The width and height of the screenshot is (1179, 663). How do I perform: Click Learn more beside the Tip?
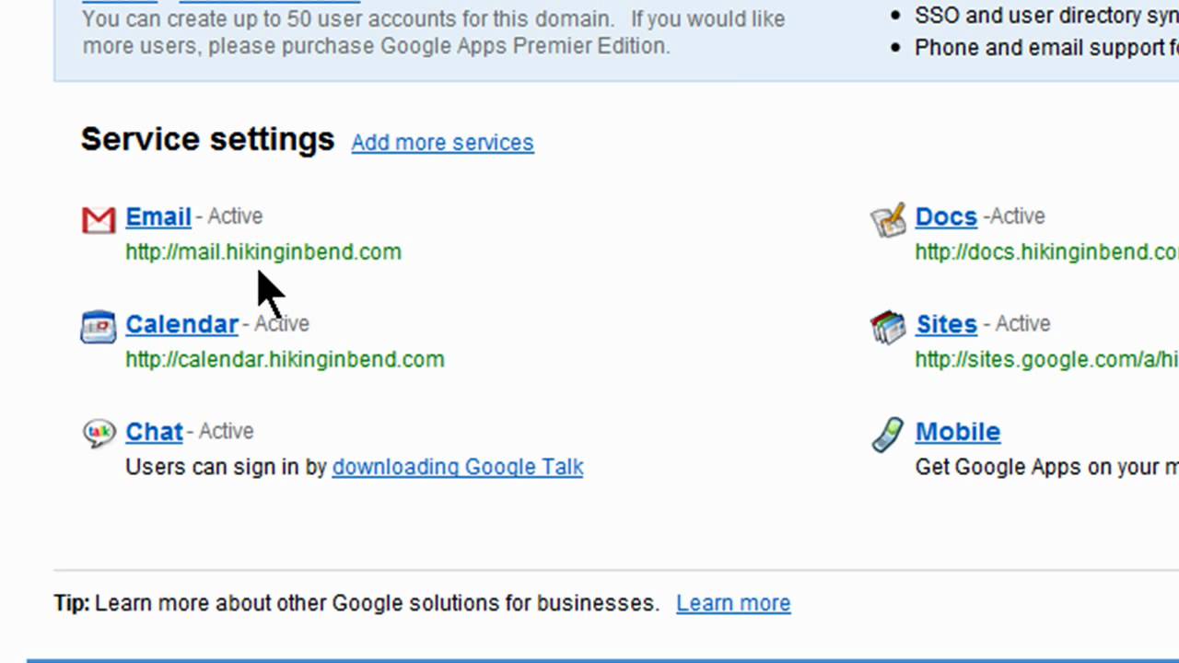733,603
